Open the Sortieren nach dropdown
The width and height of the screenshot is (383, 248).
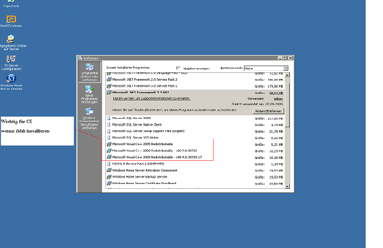tap(285, 68)
